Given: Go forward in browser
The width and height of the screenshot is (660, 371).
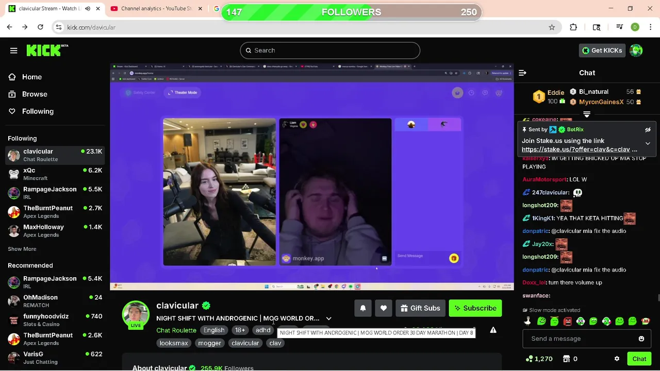Looking at the screenshot, I should [25, 27].
